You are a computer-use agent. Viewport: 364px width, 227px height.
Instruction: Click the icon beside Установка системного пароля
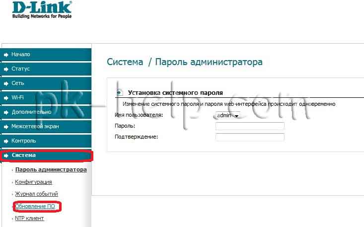[x=120, y=92]
